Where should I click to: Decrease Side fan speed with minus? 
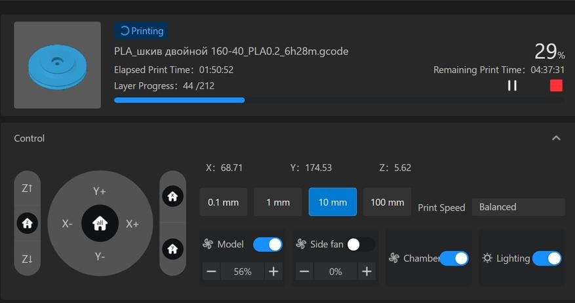(x=305, y=272)
